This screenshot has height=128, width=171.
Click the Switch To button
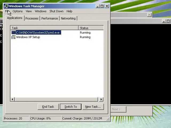(71, 107)
